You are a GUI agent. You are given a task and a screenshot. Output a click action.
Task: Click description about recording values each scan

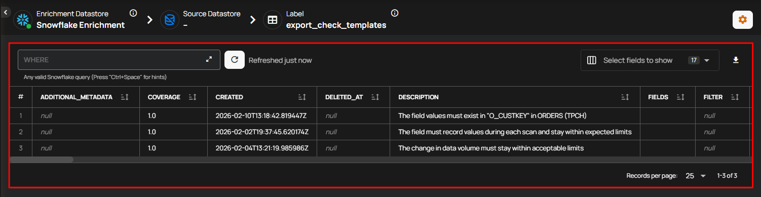pyautogui.click(x=515, y=132)
